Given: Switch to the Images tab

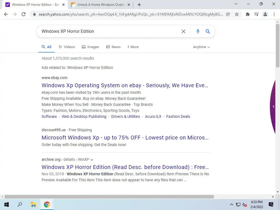Looking at the screenshot, I should point(90,47).
